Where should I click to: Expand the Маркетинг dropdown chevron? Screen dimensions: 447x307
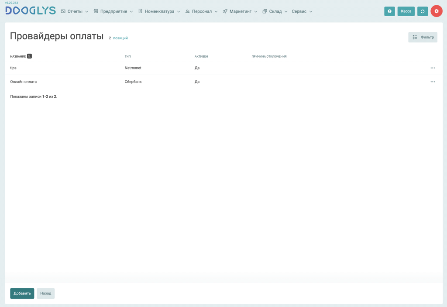click(256, 12)
